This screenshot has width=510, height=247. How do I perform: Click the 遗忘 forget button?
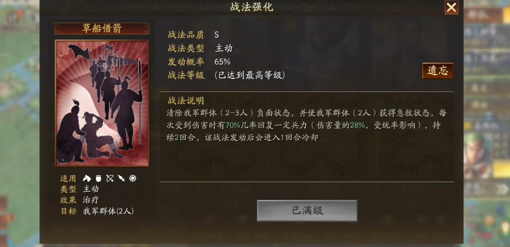click(437, 71)
